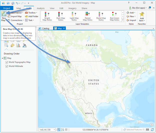Undo the last action
Screen dimensions: 156x133
click(17, 3)
